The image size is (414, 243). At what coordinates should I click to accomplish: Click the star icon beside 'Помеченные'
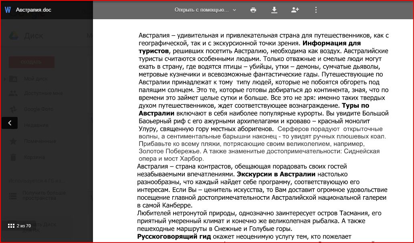tap(13, 141)
